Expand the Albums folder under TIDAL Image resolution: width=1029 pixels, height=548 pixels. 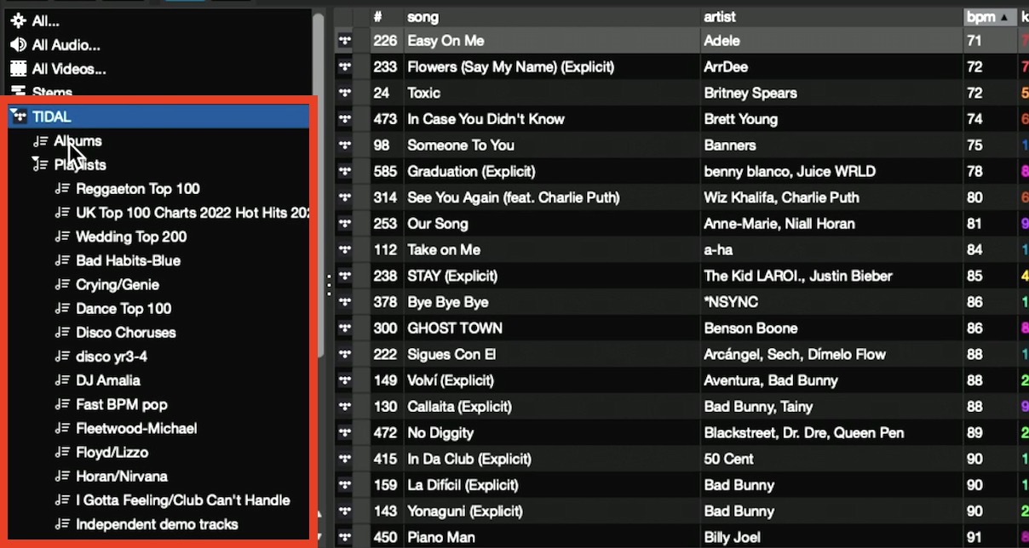(x=77, y=140)
